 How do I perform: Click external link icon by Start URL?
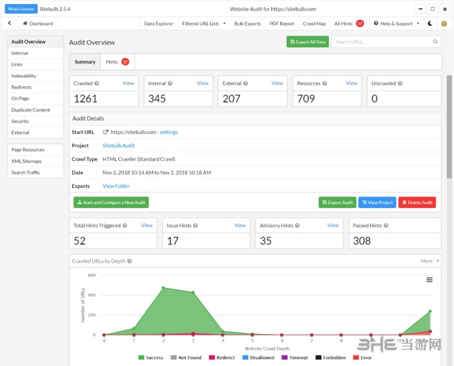coord(105,132)
